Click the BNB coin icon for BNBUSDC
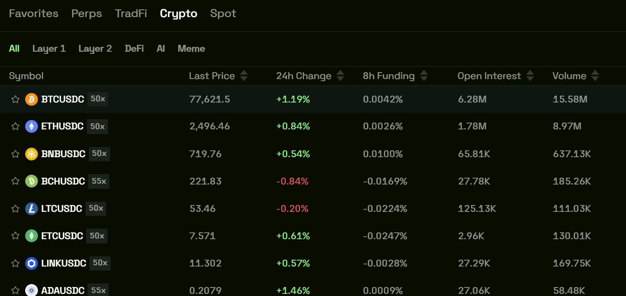The width and height of the screenshot is (626, 296). click(32, 154)
